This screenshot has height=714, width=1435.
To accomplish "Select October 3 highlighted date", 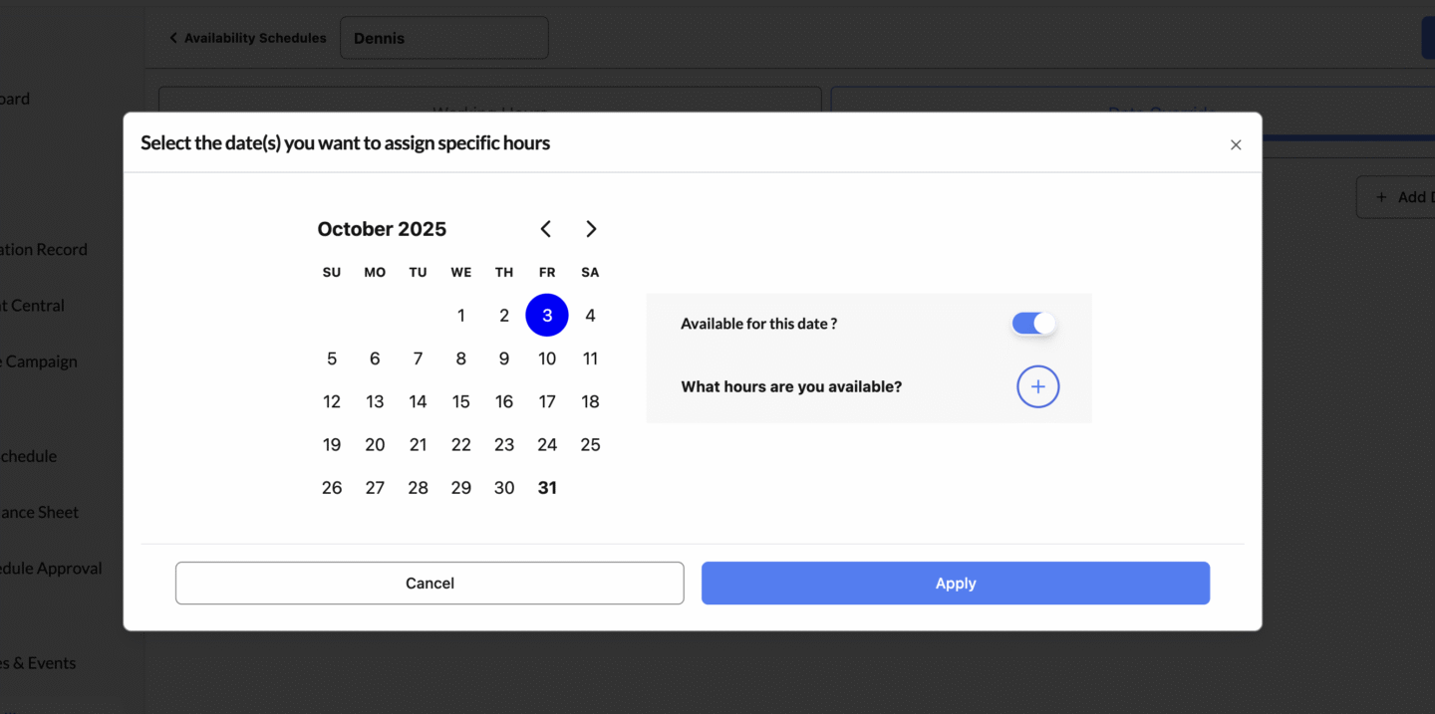I will pyautogui.click(x=547, y=316).
